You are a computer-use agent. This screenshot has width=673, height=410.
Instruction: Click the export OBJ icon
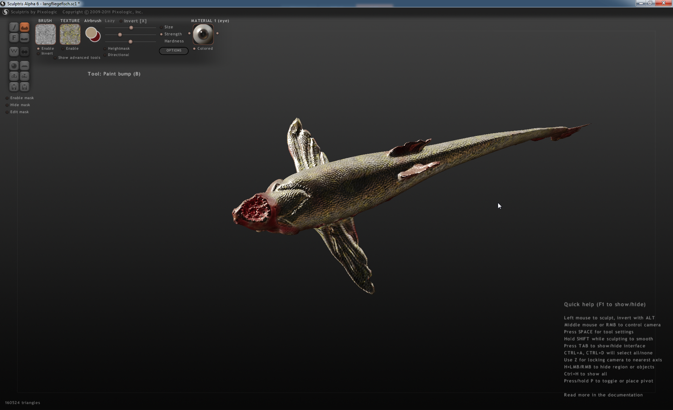25,76
